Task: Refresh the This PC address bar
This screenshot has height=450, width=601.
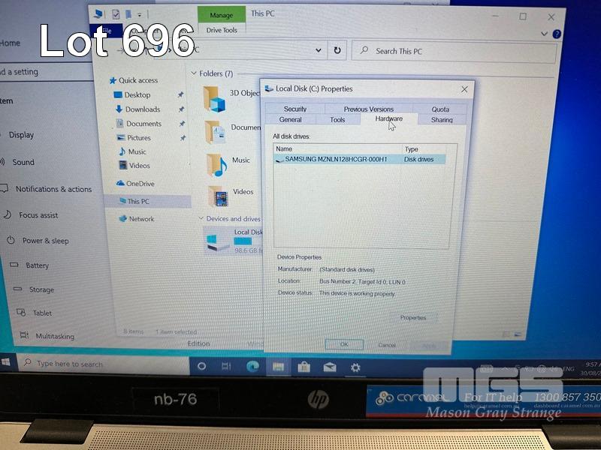Action: pyautogui.click(x=337, y=51)
